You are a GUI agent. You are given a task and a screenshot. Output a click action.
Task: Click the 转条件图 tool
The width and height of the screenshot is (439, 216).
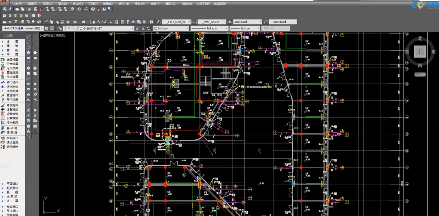(x=12, y=60)
